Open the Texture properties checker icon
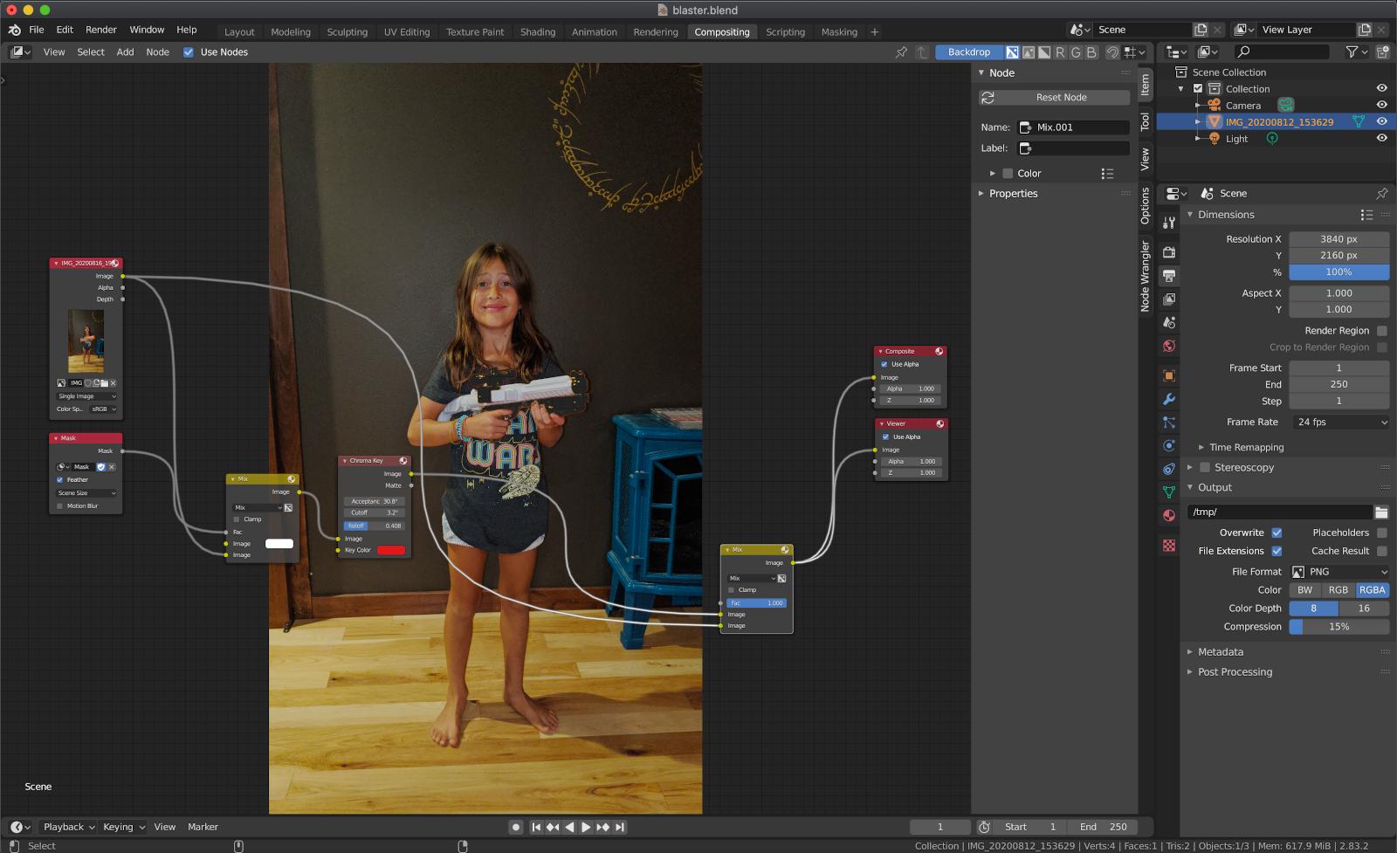The width and height of the screenshot is (1397, 853). (x=1169, y=546)
